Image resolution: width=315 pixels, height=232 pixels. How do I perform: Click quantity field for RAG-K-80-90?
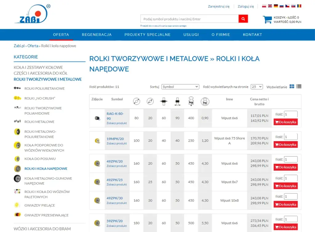click(291, 114)
